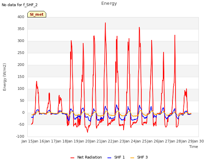Screen dimensions: 219x164
Task: Click the Time x-axis label
Action: coord(194,147)
